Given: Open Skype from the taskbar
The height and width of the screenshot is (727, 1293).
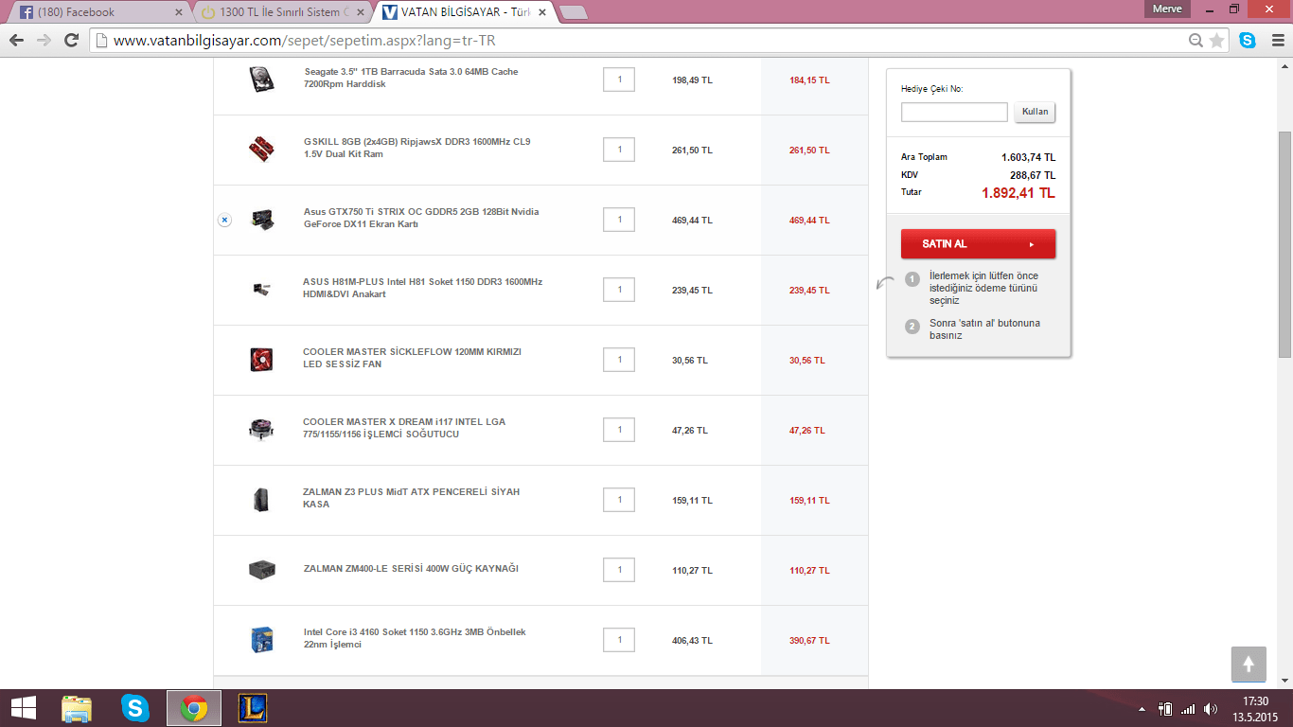Looking at the screenshot, I should 135,708.
